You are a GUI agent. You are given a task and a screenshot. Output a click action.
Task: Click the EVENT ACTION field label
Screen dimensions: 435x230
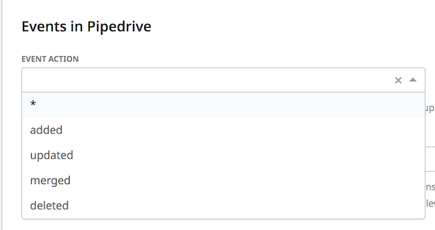tap(50, 59)
